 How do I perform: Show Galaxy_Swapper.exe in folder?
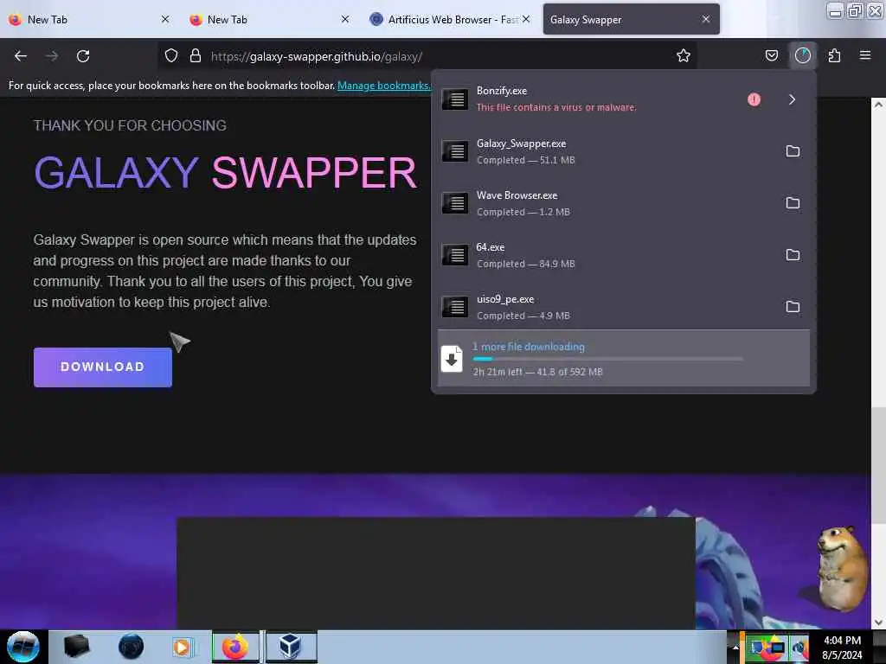click(793, 150)
